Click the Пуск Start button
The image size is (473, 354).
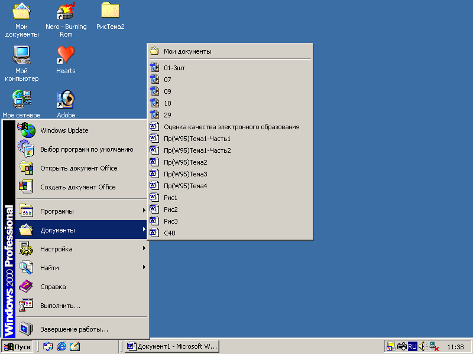coord(18,346)
